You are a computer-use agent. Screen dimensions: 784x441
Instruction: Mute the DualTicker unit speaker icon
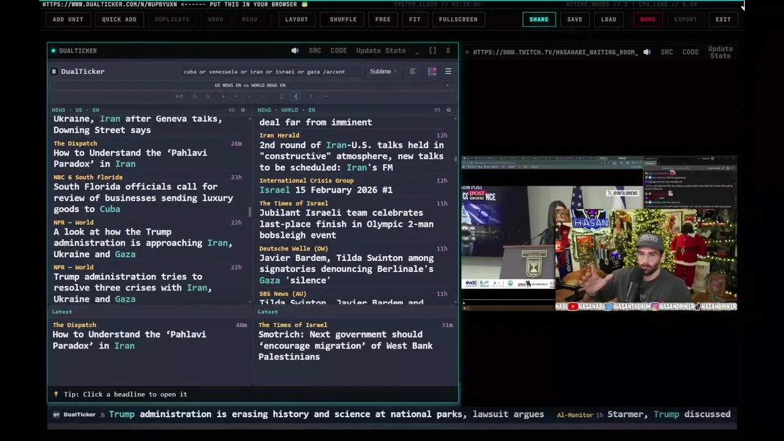click(295, 51)
